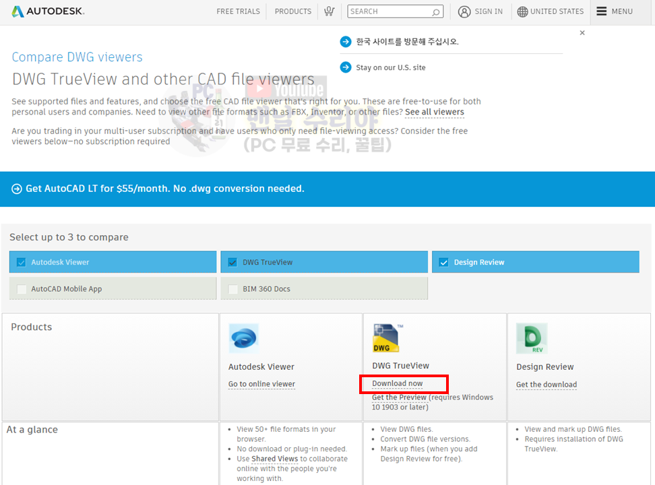Click the arrow icon for Korean site

(x=346, y=41)
